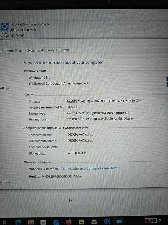Click the Computer description label

44,147
